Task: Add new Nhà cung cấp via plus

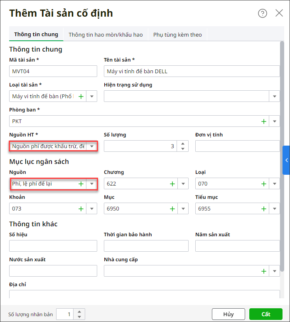Action: (x=263, y=271)
